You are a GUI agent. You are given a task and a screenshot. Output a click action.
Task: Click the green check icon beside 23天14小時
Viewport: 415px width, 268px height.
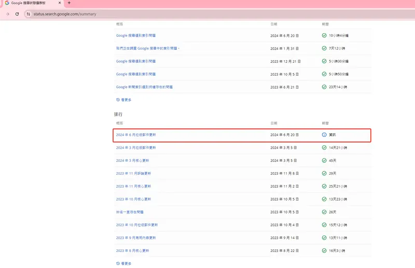(324, 87)
